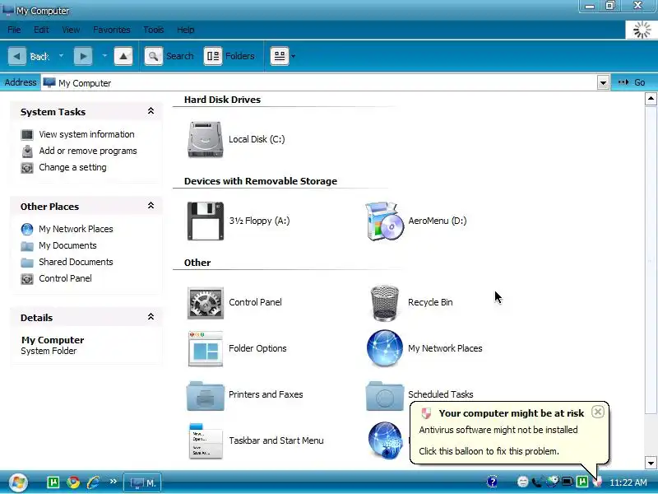Open the File menu
658x494 pixels.
(14, 30)
